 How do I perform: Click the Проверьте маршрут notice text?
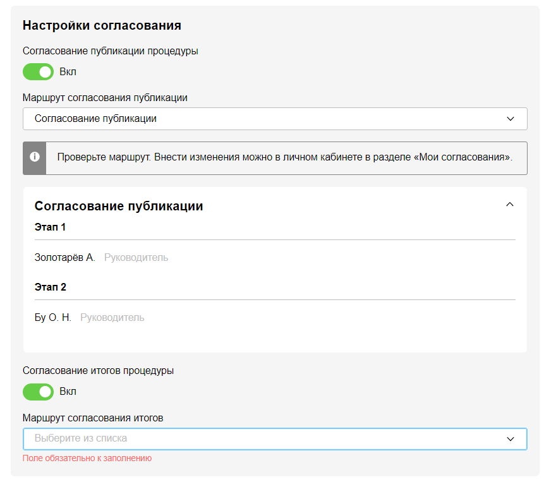(284, 157)
